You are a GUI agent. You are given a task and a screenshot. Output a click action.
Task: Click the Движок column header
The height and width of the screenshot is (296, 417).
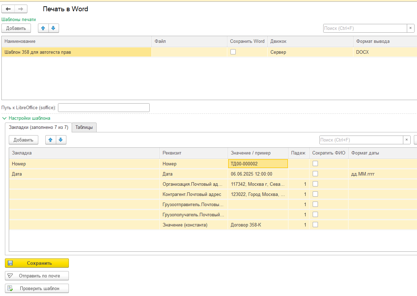pyautogui.click(x=310, y=41)
